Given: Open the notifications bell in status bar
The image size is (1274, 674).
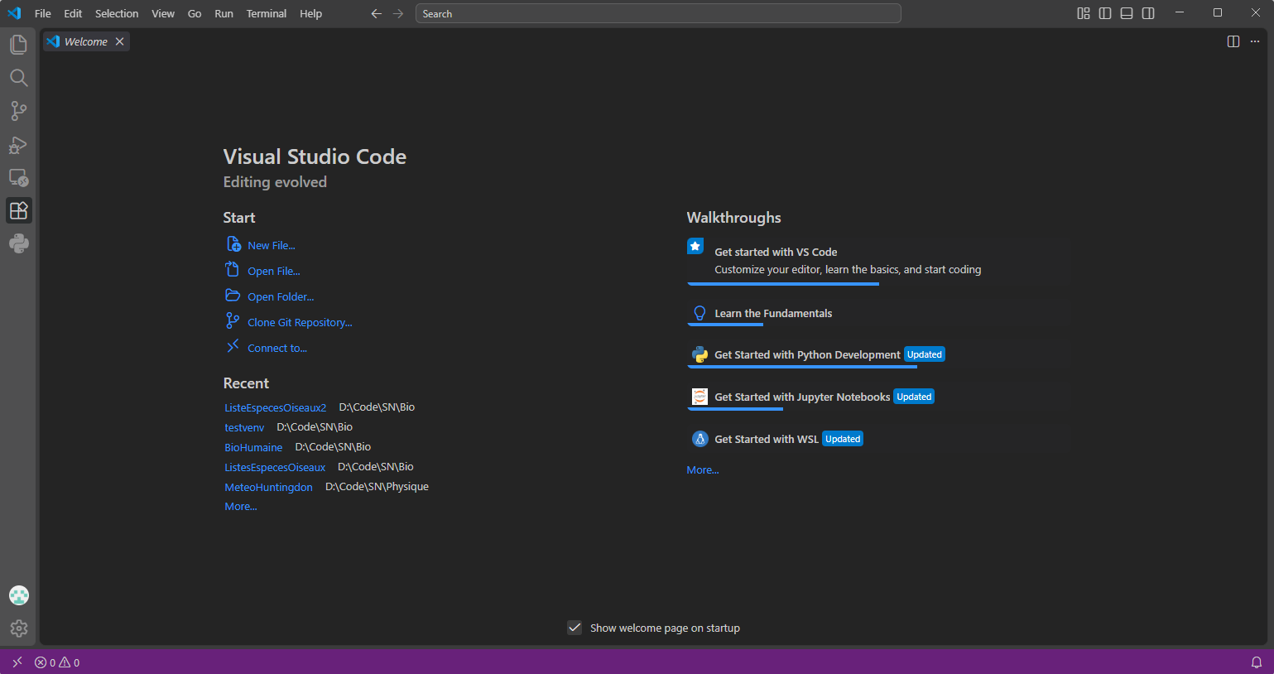Looking at the screenshot, I should point(1257,662).
